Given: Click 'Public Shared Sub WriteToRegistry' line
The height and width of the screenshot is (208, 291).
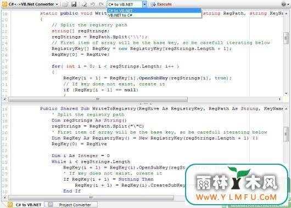Looking at the screenshot, I should pos(161,108).
